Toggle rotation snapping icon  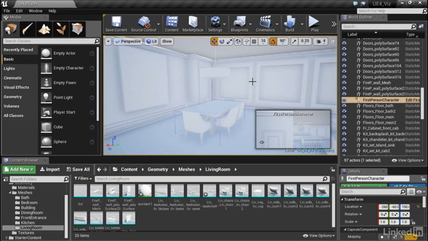[x=273, y=42]
